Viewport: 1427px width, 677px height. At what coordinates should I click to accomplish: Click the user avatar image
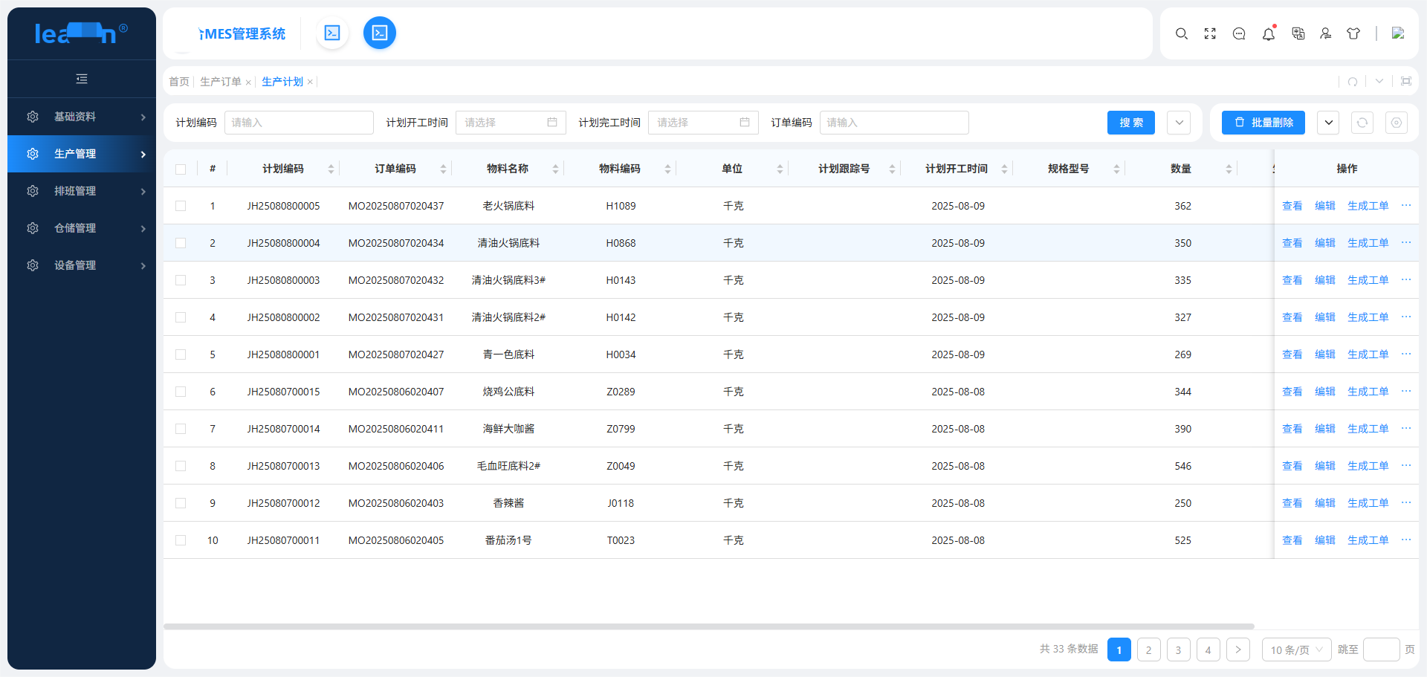point(1398,33)
